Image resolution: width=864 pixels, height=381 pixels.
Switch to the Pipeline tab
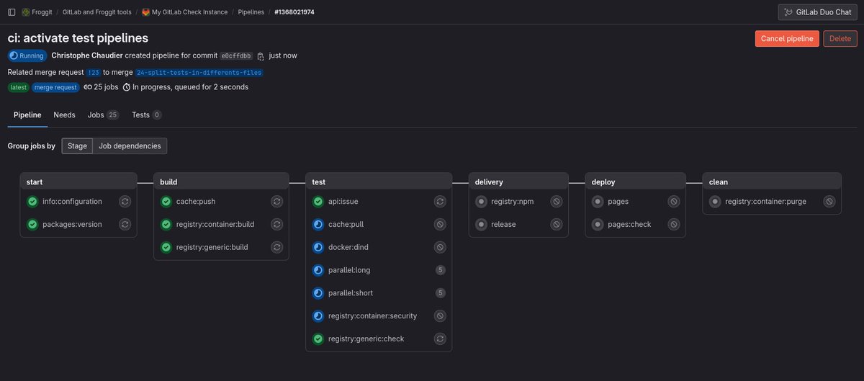click(27, 115)
